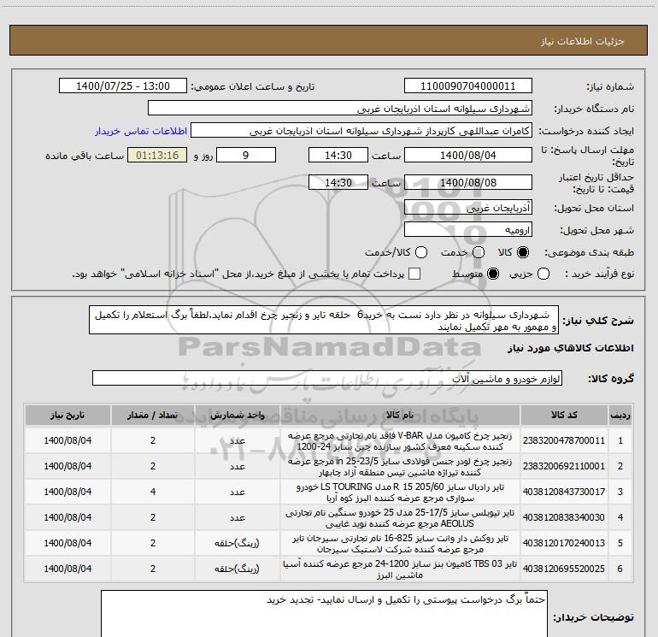Click the buyer organization name field
658x637 pixels.
(x=340, y=109)
